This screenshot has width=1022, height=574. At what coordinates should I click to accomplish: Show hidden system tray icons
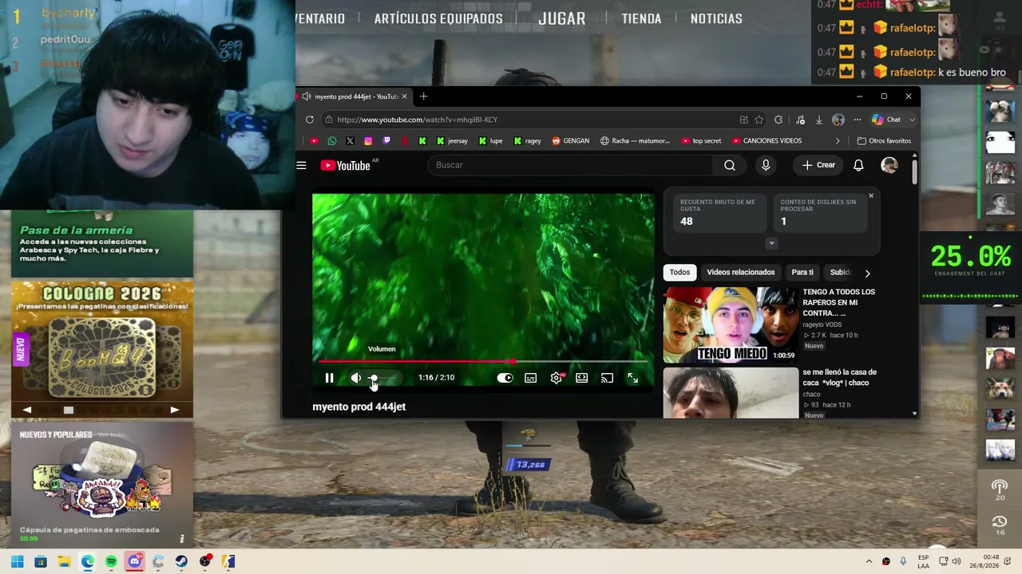pos(869,562)
